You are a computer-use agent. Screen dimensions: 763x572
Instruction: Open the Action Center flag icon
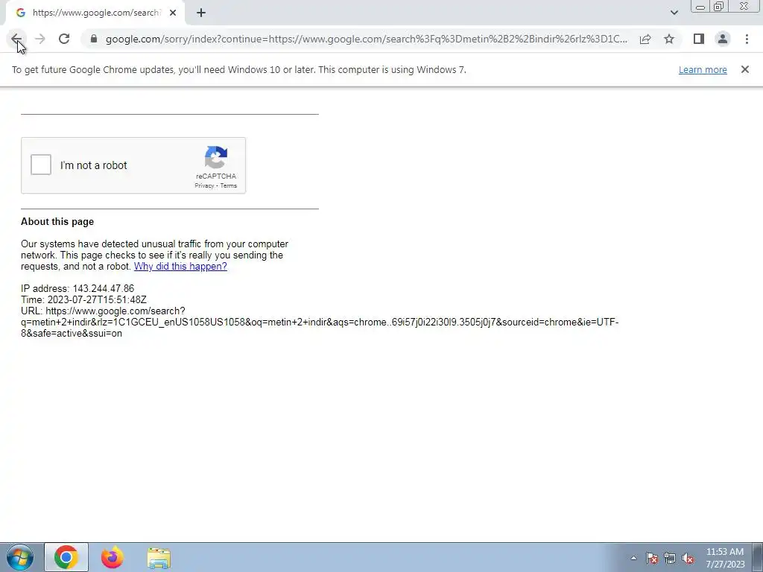point(651,558)
